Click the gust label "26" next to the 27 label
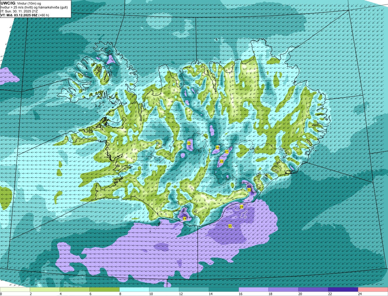The image size is (388, 296). click(x=217, y=147)
